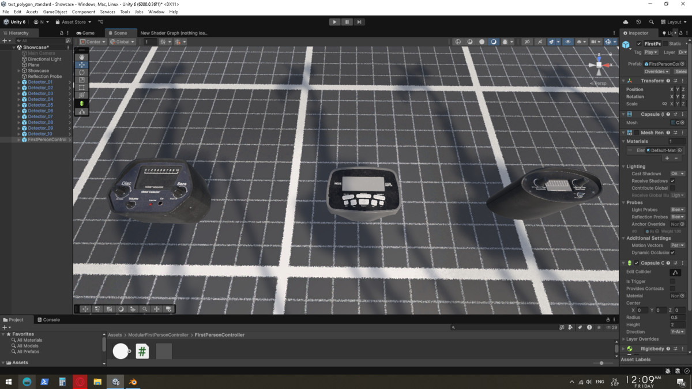Open the GameObject menu
This screenshot has width=692, height=389.
pos(55,12)
